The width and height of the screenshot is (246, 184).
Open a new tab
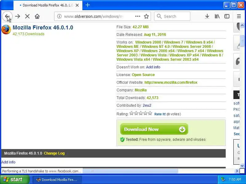[88, 5]
